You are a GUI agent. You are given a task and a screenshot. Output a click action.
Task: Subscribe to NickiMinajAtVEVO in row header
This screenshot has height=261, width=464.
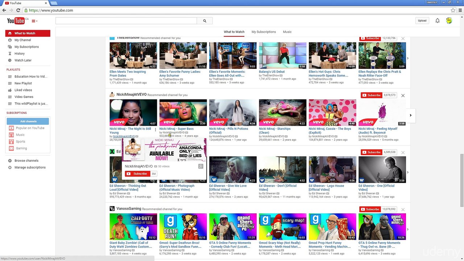click(x=371, y=95)
